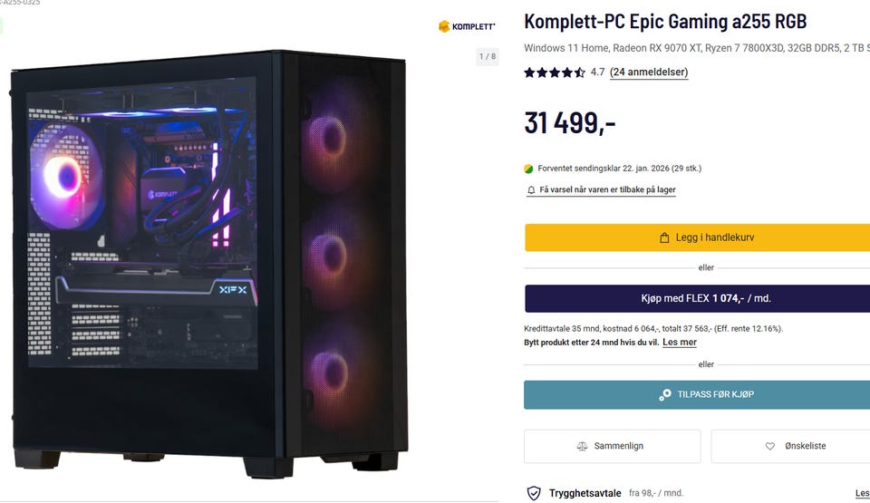Open the 24 anmeldelser reviews link
This screenshot has height=503, width=870.
(x=649, y=73)
